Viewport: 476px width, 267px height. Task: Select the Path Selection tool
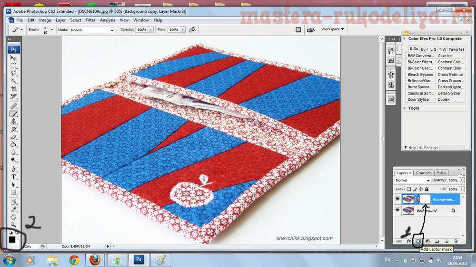(x=13, y=185)
